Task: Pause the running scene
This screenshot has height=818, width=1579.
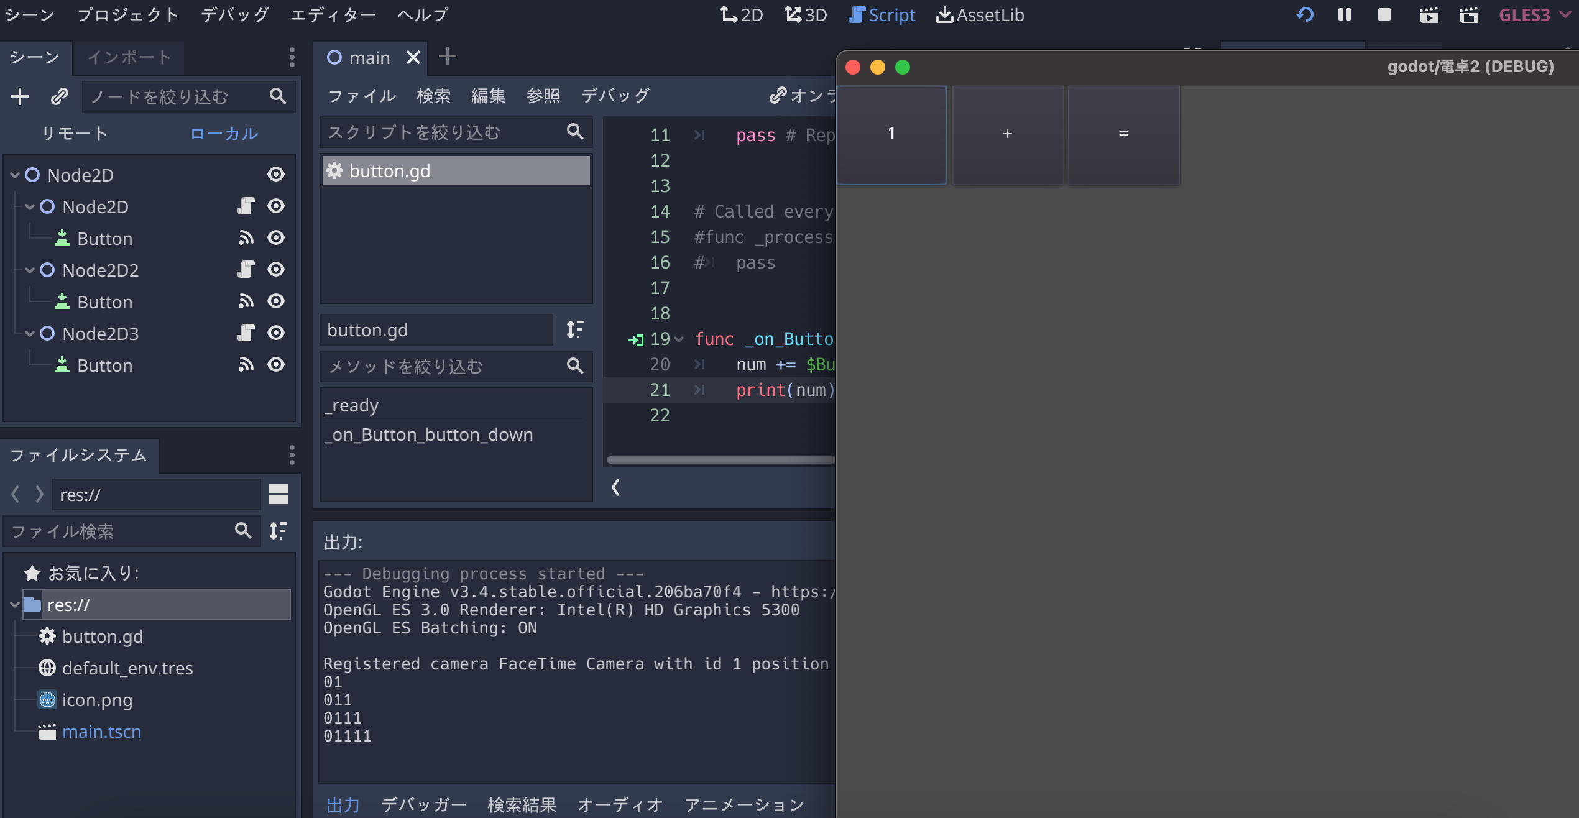Action: (x=1344, y=14)
